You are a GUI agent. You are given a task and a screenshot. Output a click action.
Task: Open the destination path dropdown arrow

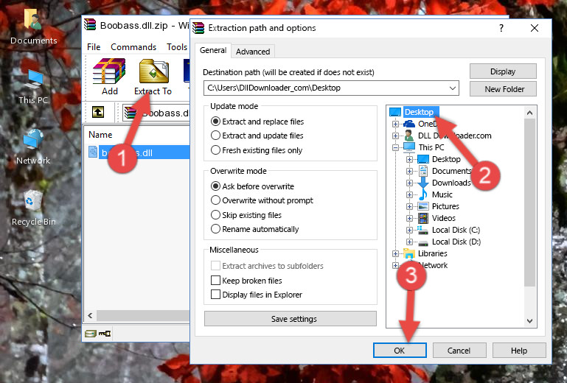(453, 88)
